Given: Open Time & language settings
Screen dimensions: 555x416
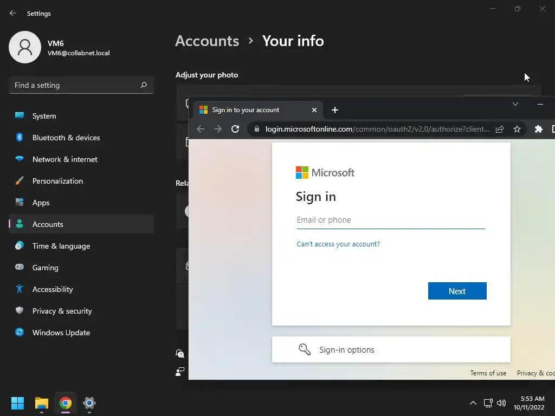Looking at the screenshot, I should (81, 246).
